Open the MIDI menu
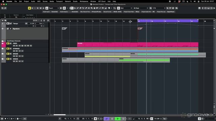Image resolution: width=216 pixels, height=121 pixels. click(x=39, y=1)
